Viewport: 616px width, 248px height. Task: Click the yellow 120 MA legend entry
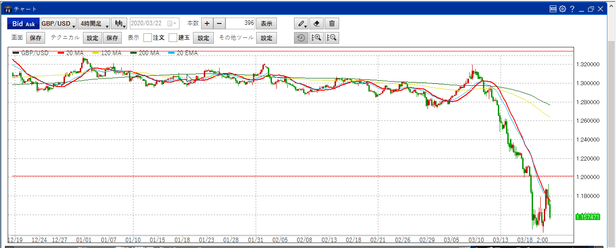point(107,53)
